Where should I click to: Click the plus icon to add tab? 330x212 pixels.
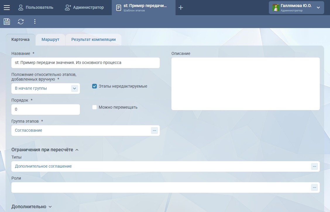[181, 8]
